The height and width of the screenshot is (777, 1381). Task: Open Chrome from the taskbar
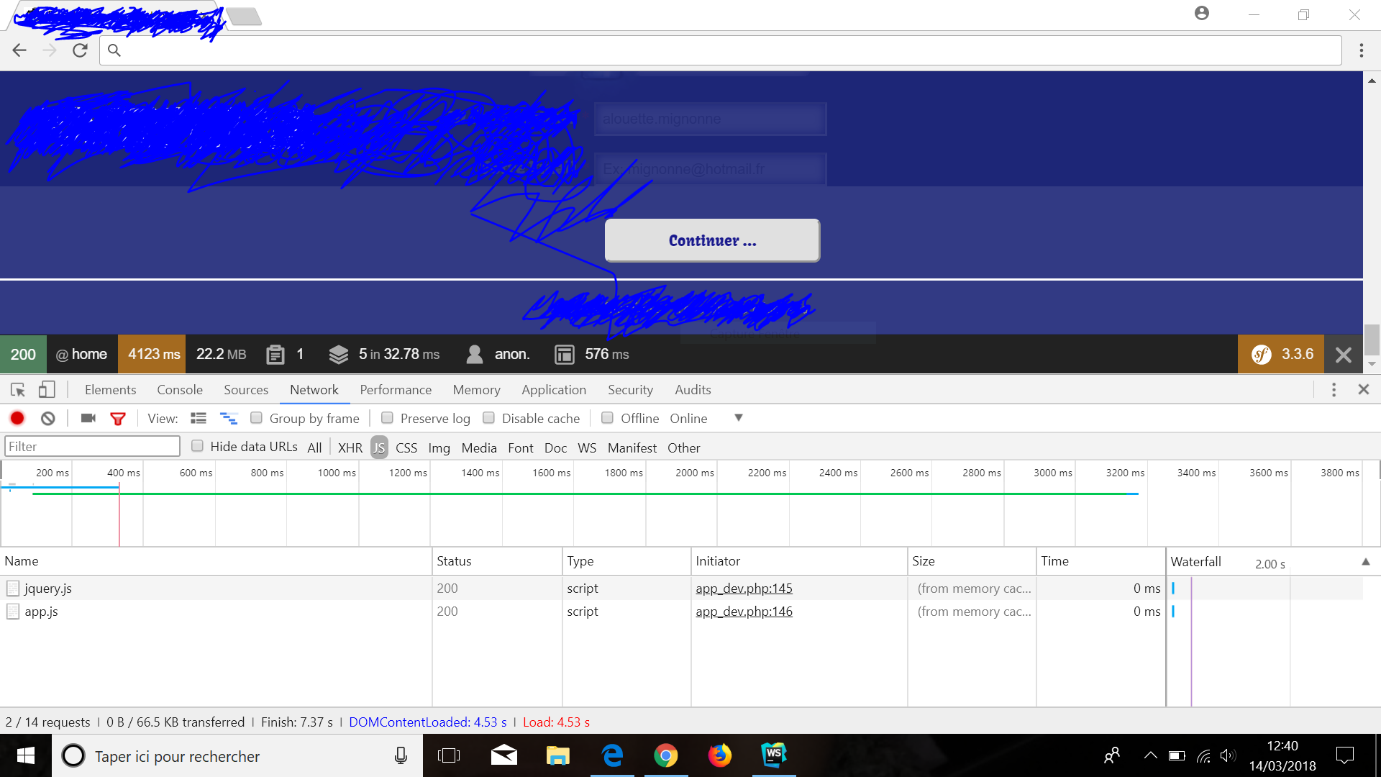click(666, 755)
